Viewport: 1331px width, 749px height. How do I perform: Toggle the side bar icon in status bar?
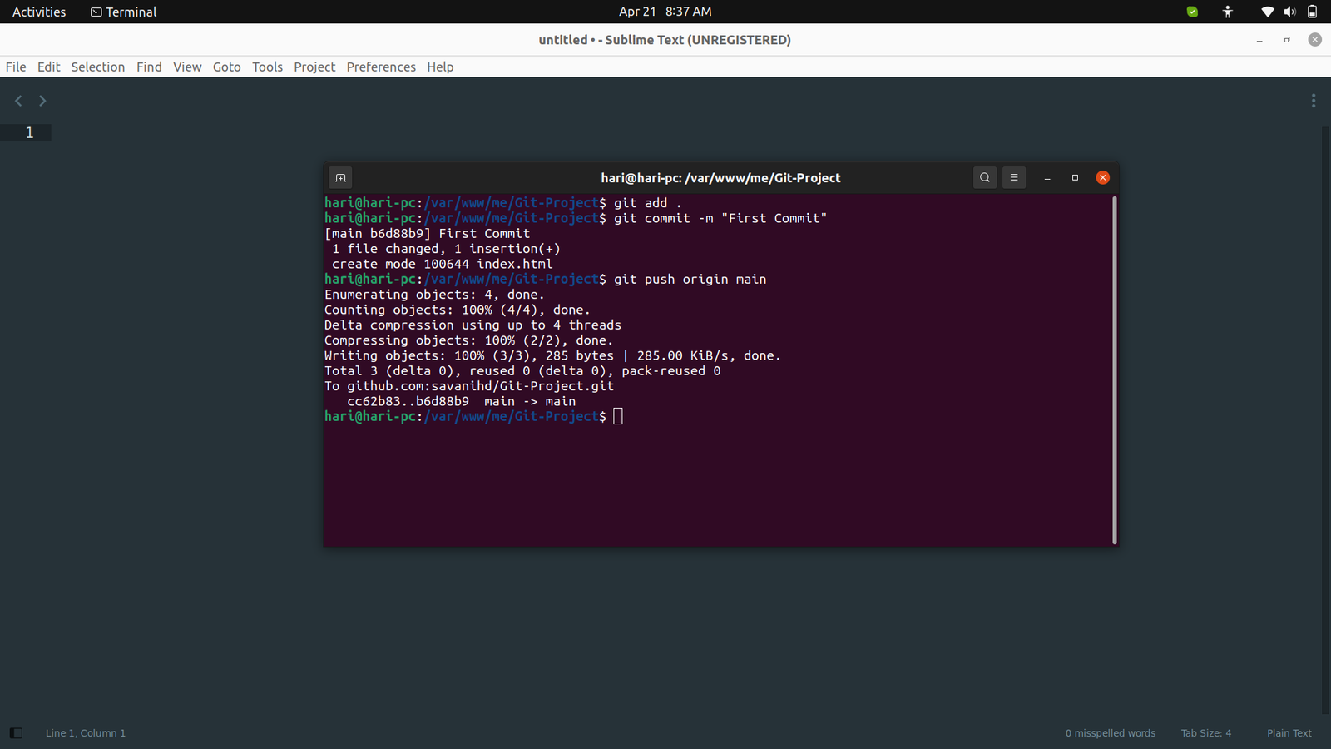click(16, 733)
